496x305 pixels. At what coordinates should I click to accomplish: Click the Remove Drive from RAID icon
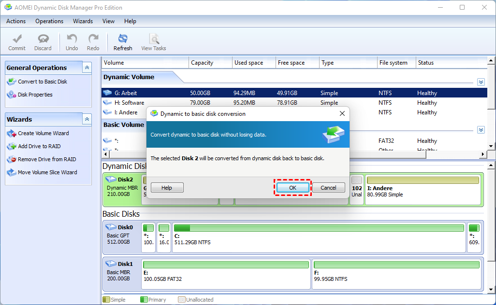point(12,159)
